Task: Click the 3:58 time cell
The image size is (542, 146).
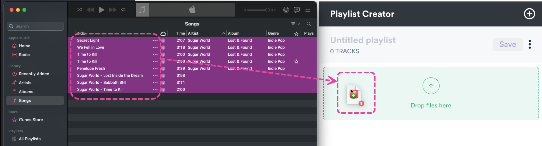Action: [181, 76]
